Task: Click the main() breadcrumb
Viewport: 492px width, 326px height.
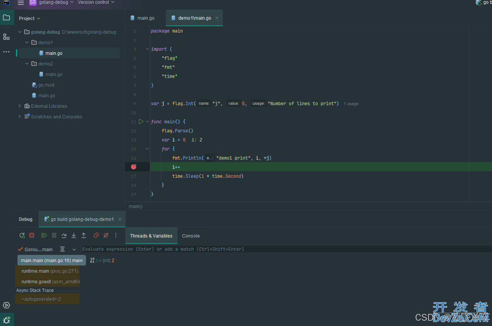Action: [x=135, y=206]
